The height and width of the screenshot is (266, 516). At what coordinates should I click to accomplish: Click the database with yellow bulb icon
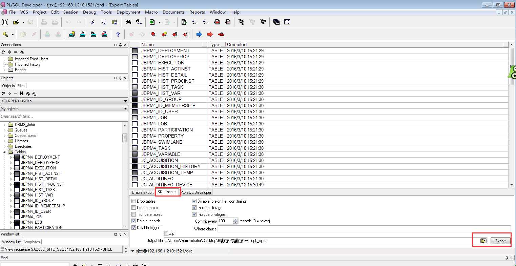pyautogui.click(x=72, y=34)
